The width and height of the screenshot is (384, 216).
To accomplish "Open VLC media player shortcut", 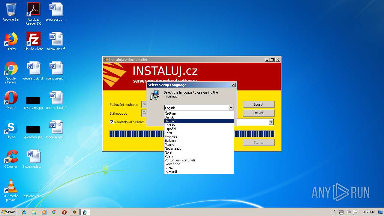I will 11,190.
